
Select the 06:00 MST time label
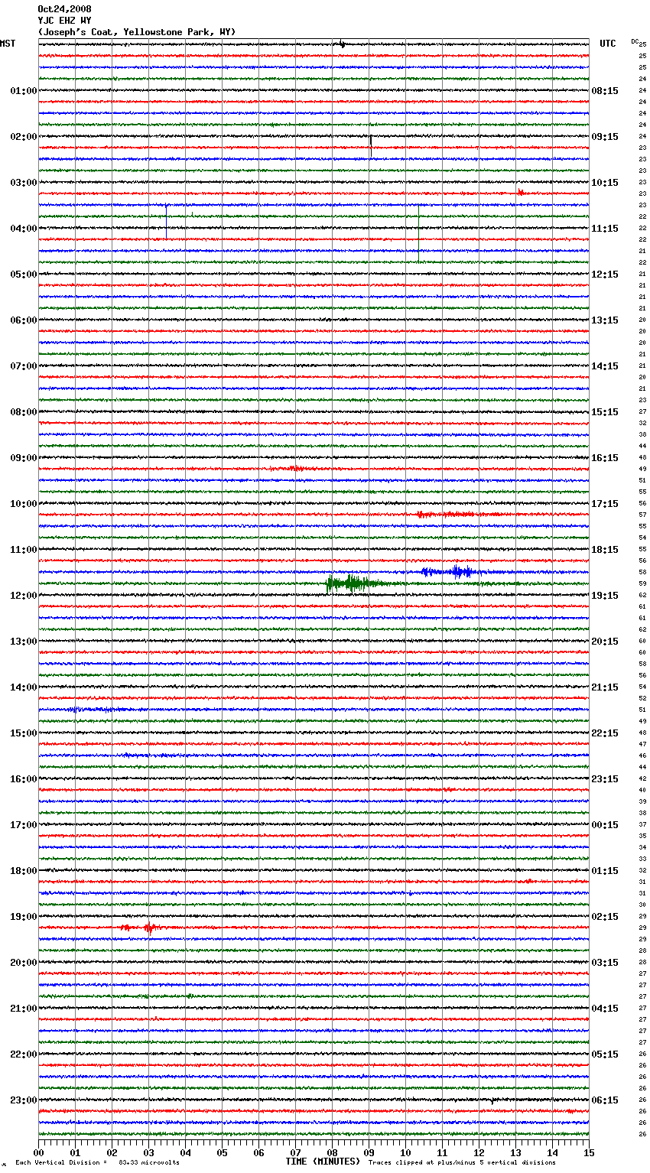click(x=24, y=320)
